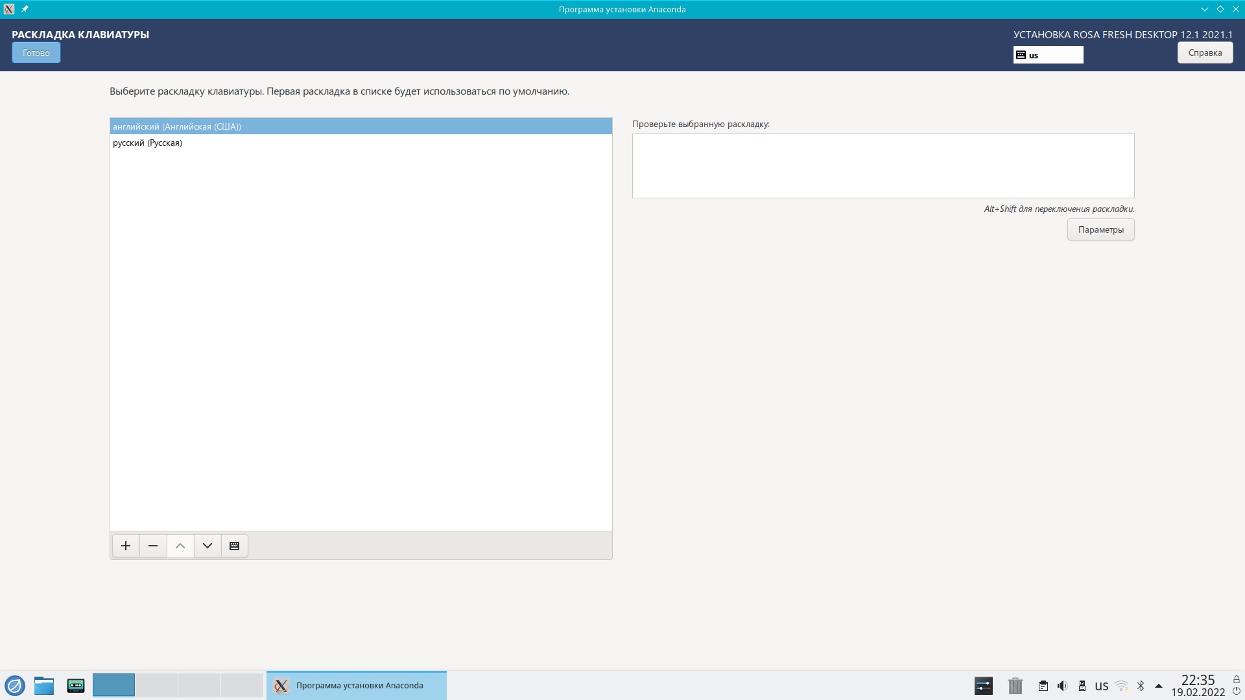This screenshot has width=1245, height=700.
Task: Select Anaconda installer taskbar entry
Action: tap(357, 685)
